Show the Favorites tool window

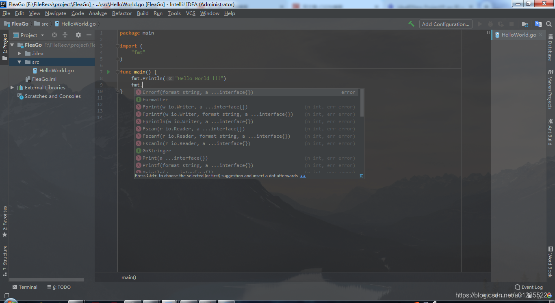(x=5, y=221)
